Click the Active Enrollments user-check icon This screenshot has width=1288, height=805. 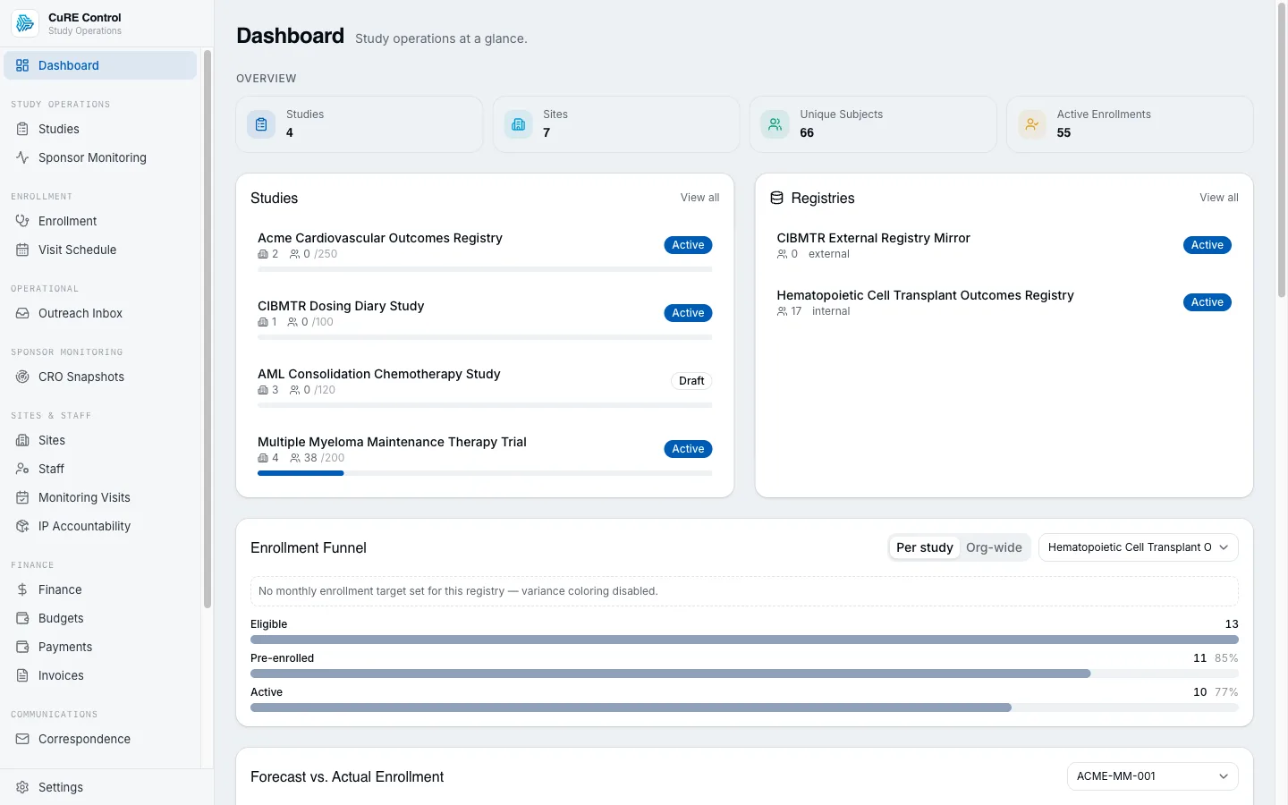(1031, 124)
